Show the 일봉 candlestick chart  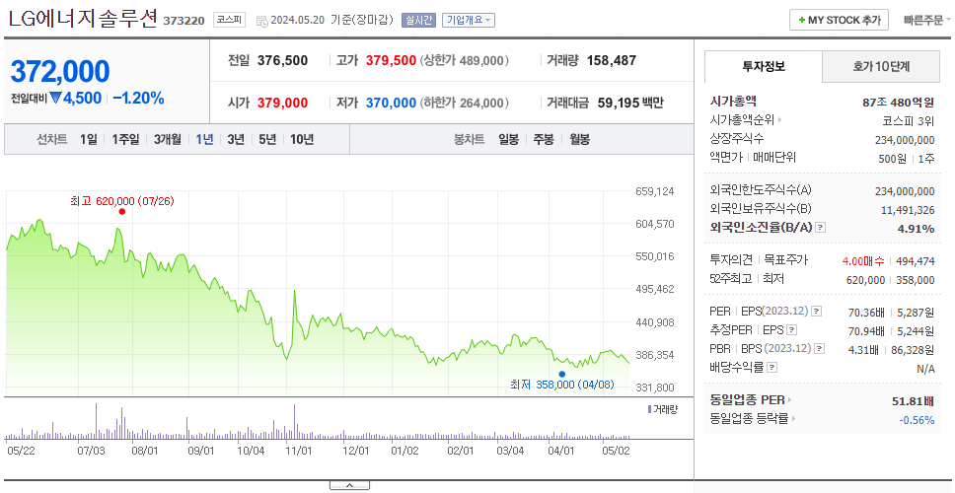click(508, 139)
